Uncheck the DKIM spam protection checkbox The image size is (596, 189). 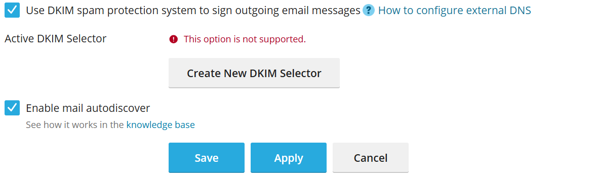[12, 11]
